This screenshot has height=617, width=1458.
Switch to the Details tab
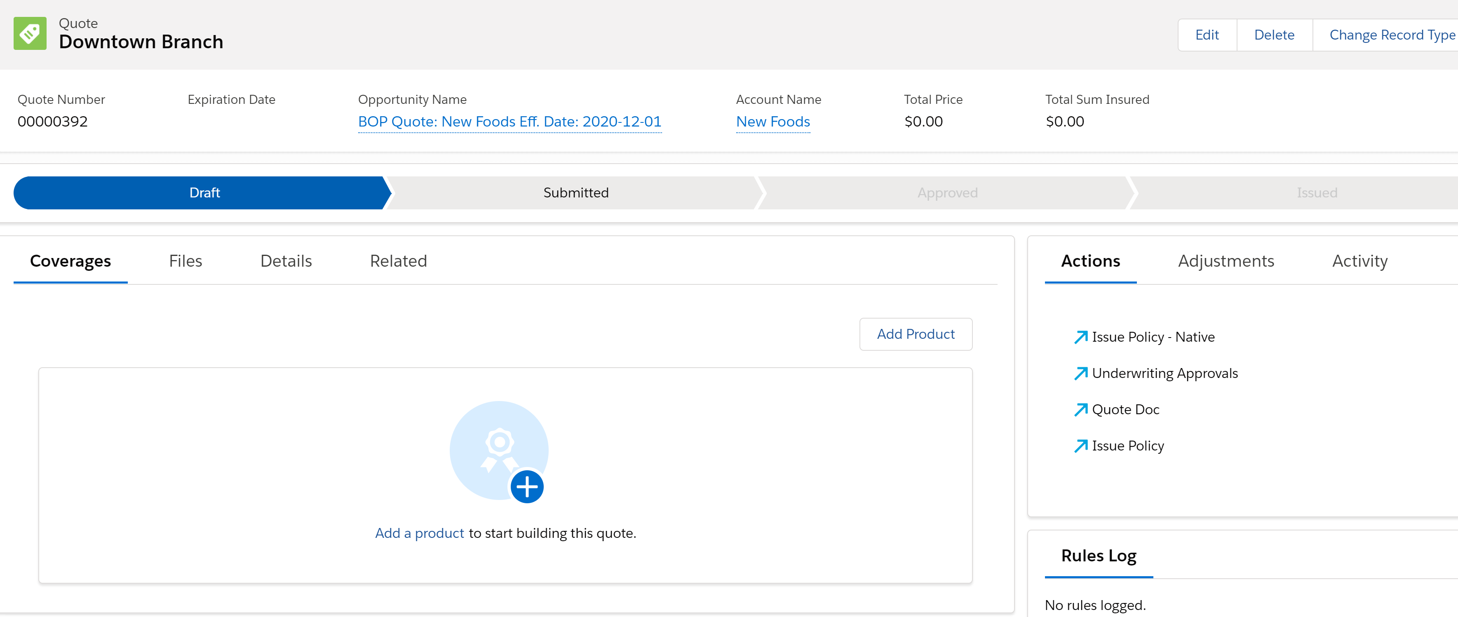tap(286, 261)
